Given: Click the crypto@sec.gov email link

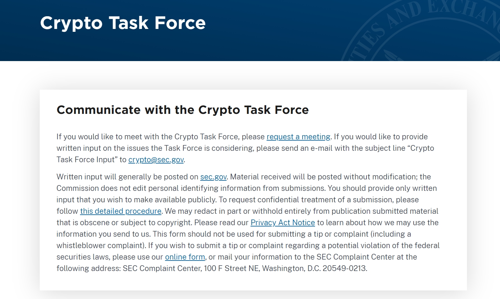Looking at the screenshot, I should pyautogui.click(x=156, y=160).
